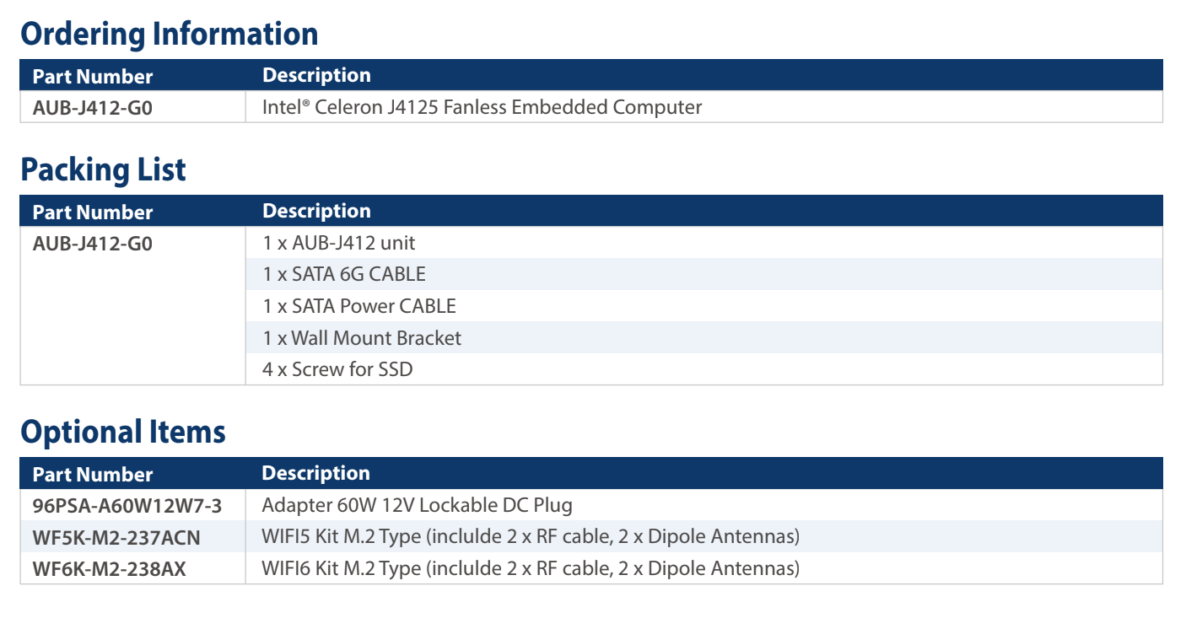Click Part Number header in Optional Items
The width and height of the screenshot is (1186, 629).
click(x=93, y=474)
